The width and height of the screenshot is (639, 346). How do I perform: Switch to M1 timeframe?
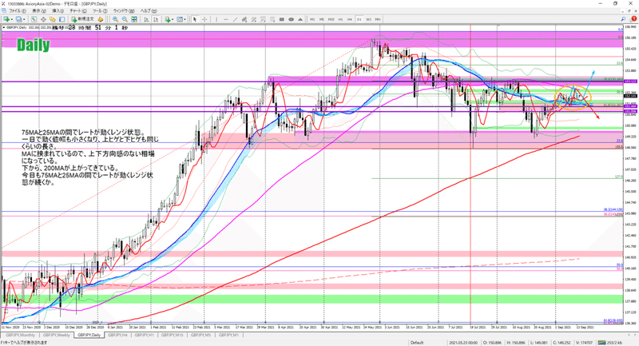pos(312,19)
